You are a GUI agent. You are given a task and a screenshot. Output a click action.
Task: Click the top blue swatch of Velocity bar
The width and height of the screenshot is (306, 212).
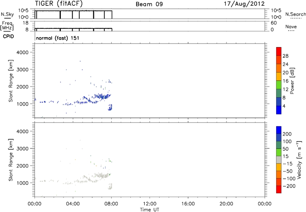click(279, 130)
